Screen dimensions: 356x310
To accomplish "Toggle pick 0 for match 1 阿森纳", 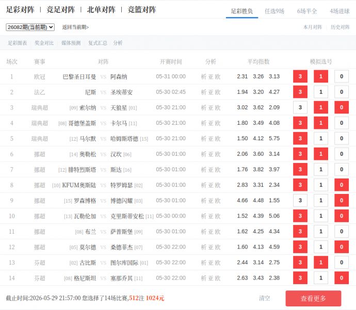I will (x=342, y=76).
